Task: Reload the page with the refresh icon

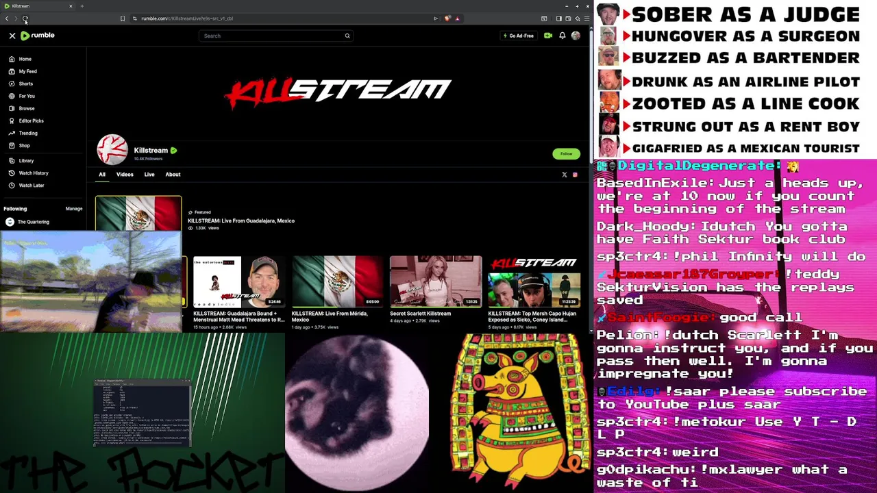Action: pos(25,18)
